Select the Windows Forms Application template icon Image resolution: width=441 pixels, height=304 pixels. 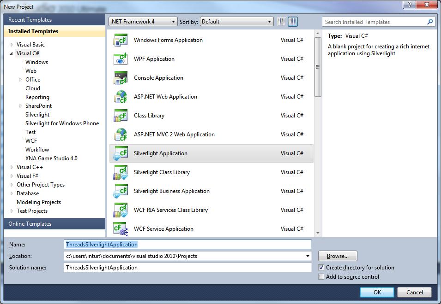point(121,40)
